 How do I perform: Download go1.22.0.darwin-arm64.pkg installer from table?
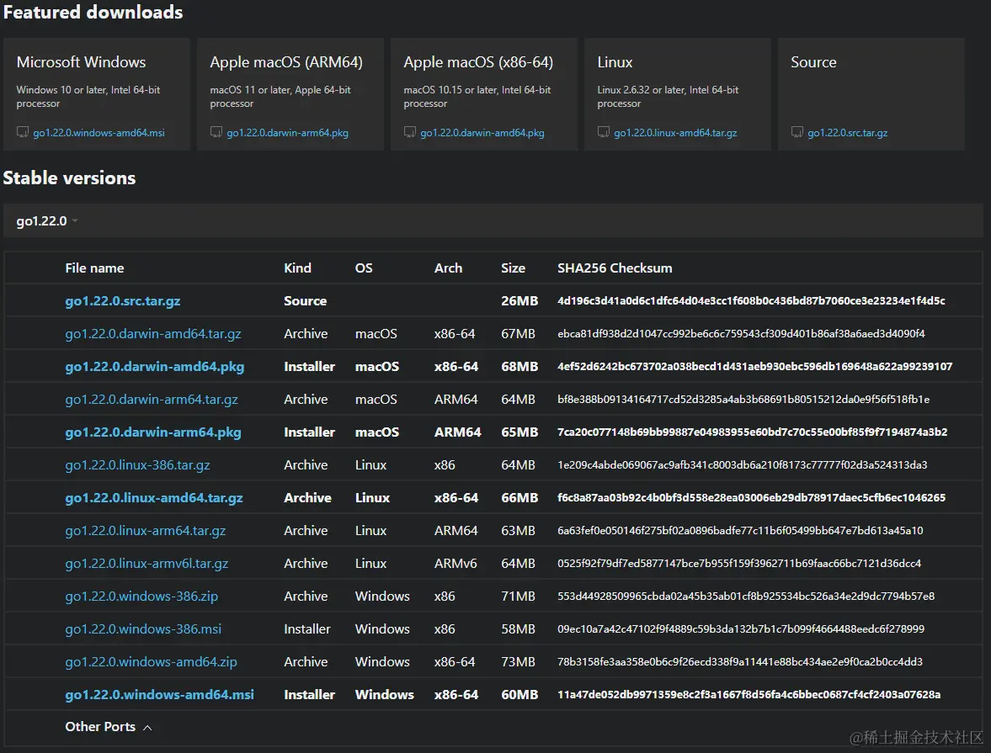(153, 432)
